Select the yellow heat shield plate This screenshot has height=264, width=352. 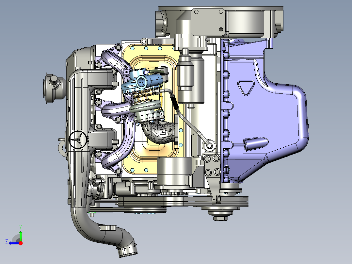(x=153, y=109)
